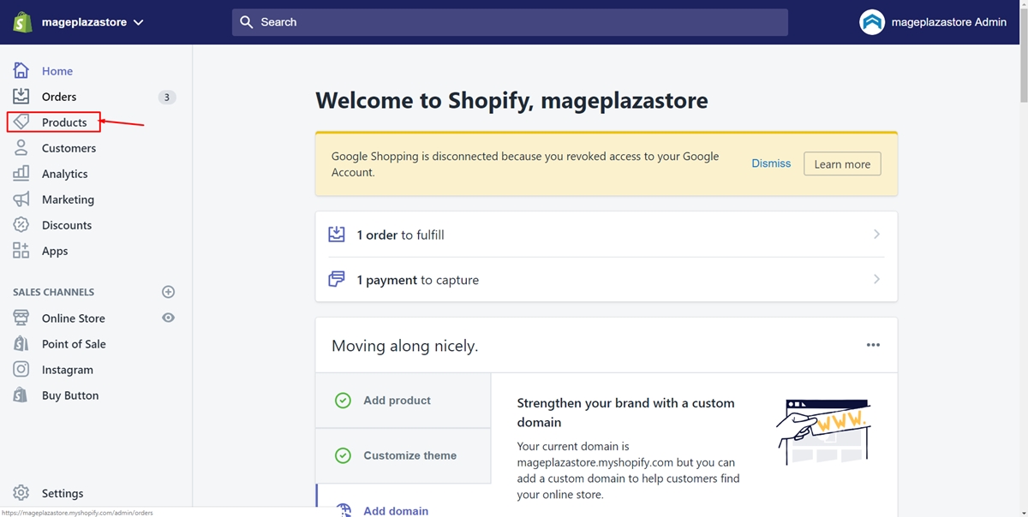Open Apps in sidebar
Viewport: 1028px width, 517px height.
[x=55, y=251]
